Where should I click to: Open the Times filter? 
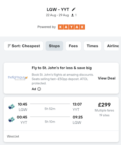tap(93, 46)
